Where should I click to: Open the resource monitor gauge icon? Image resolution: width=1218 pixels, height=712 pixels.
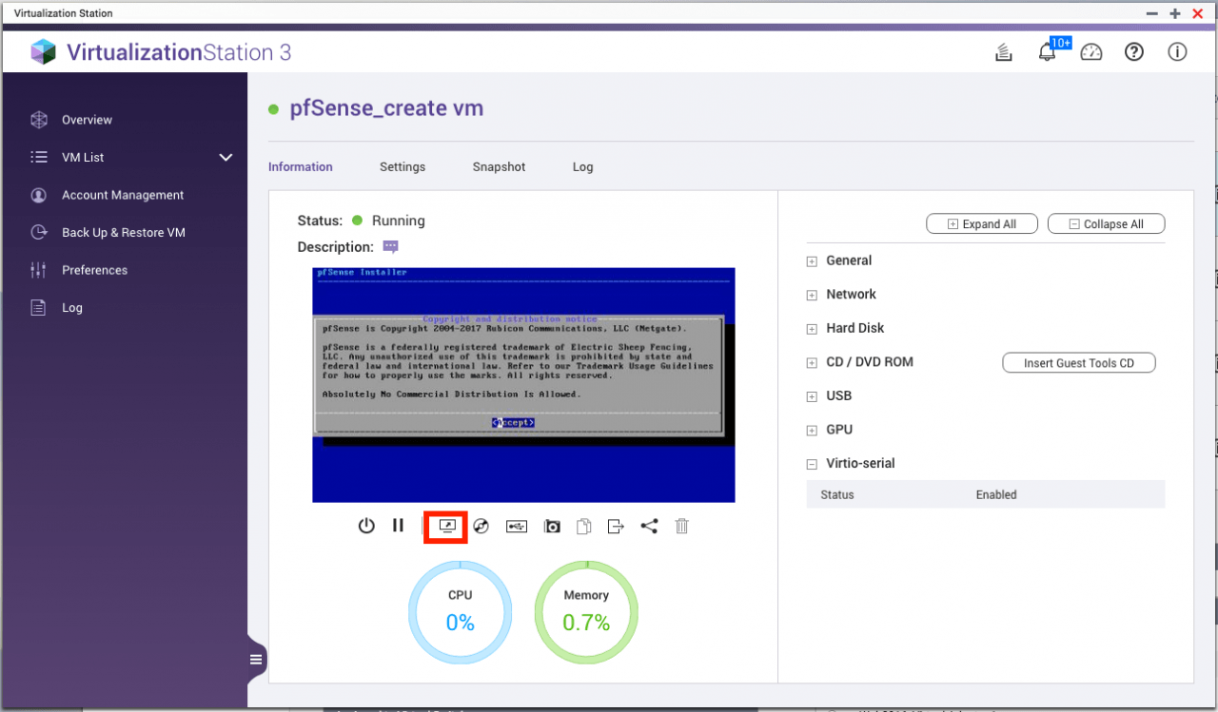[1091, 52]
